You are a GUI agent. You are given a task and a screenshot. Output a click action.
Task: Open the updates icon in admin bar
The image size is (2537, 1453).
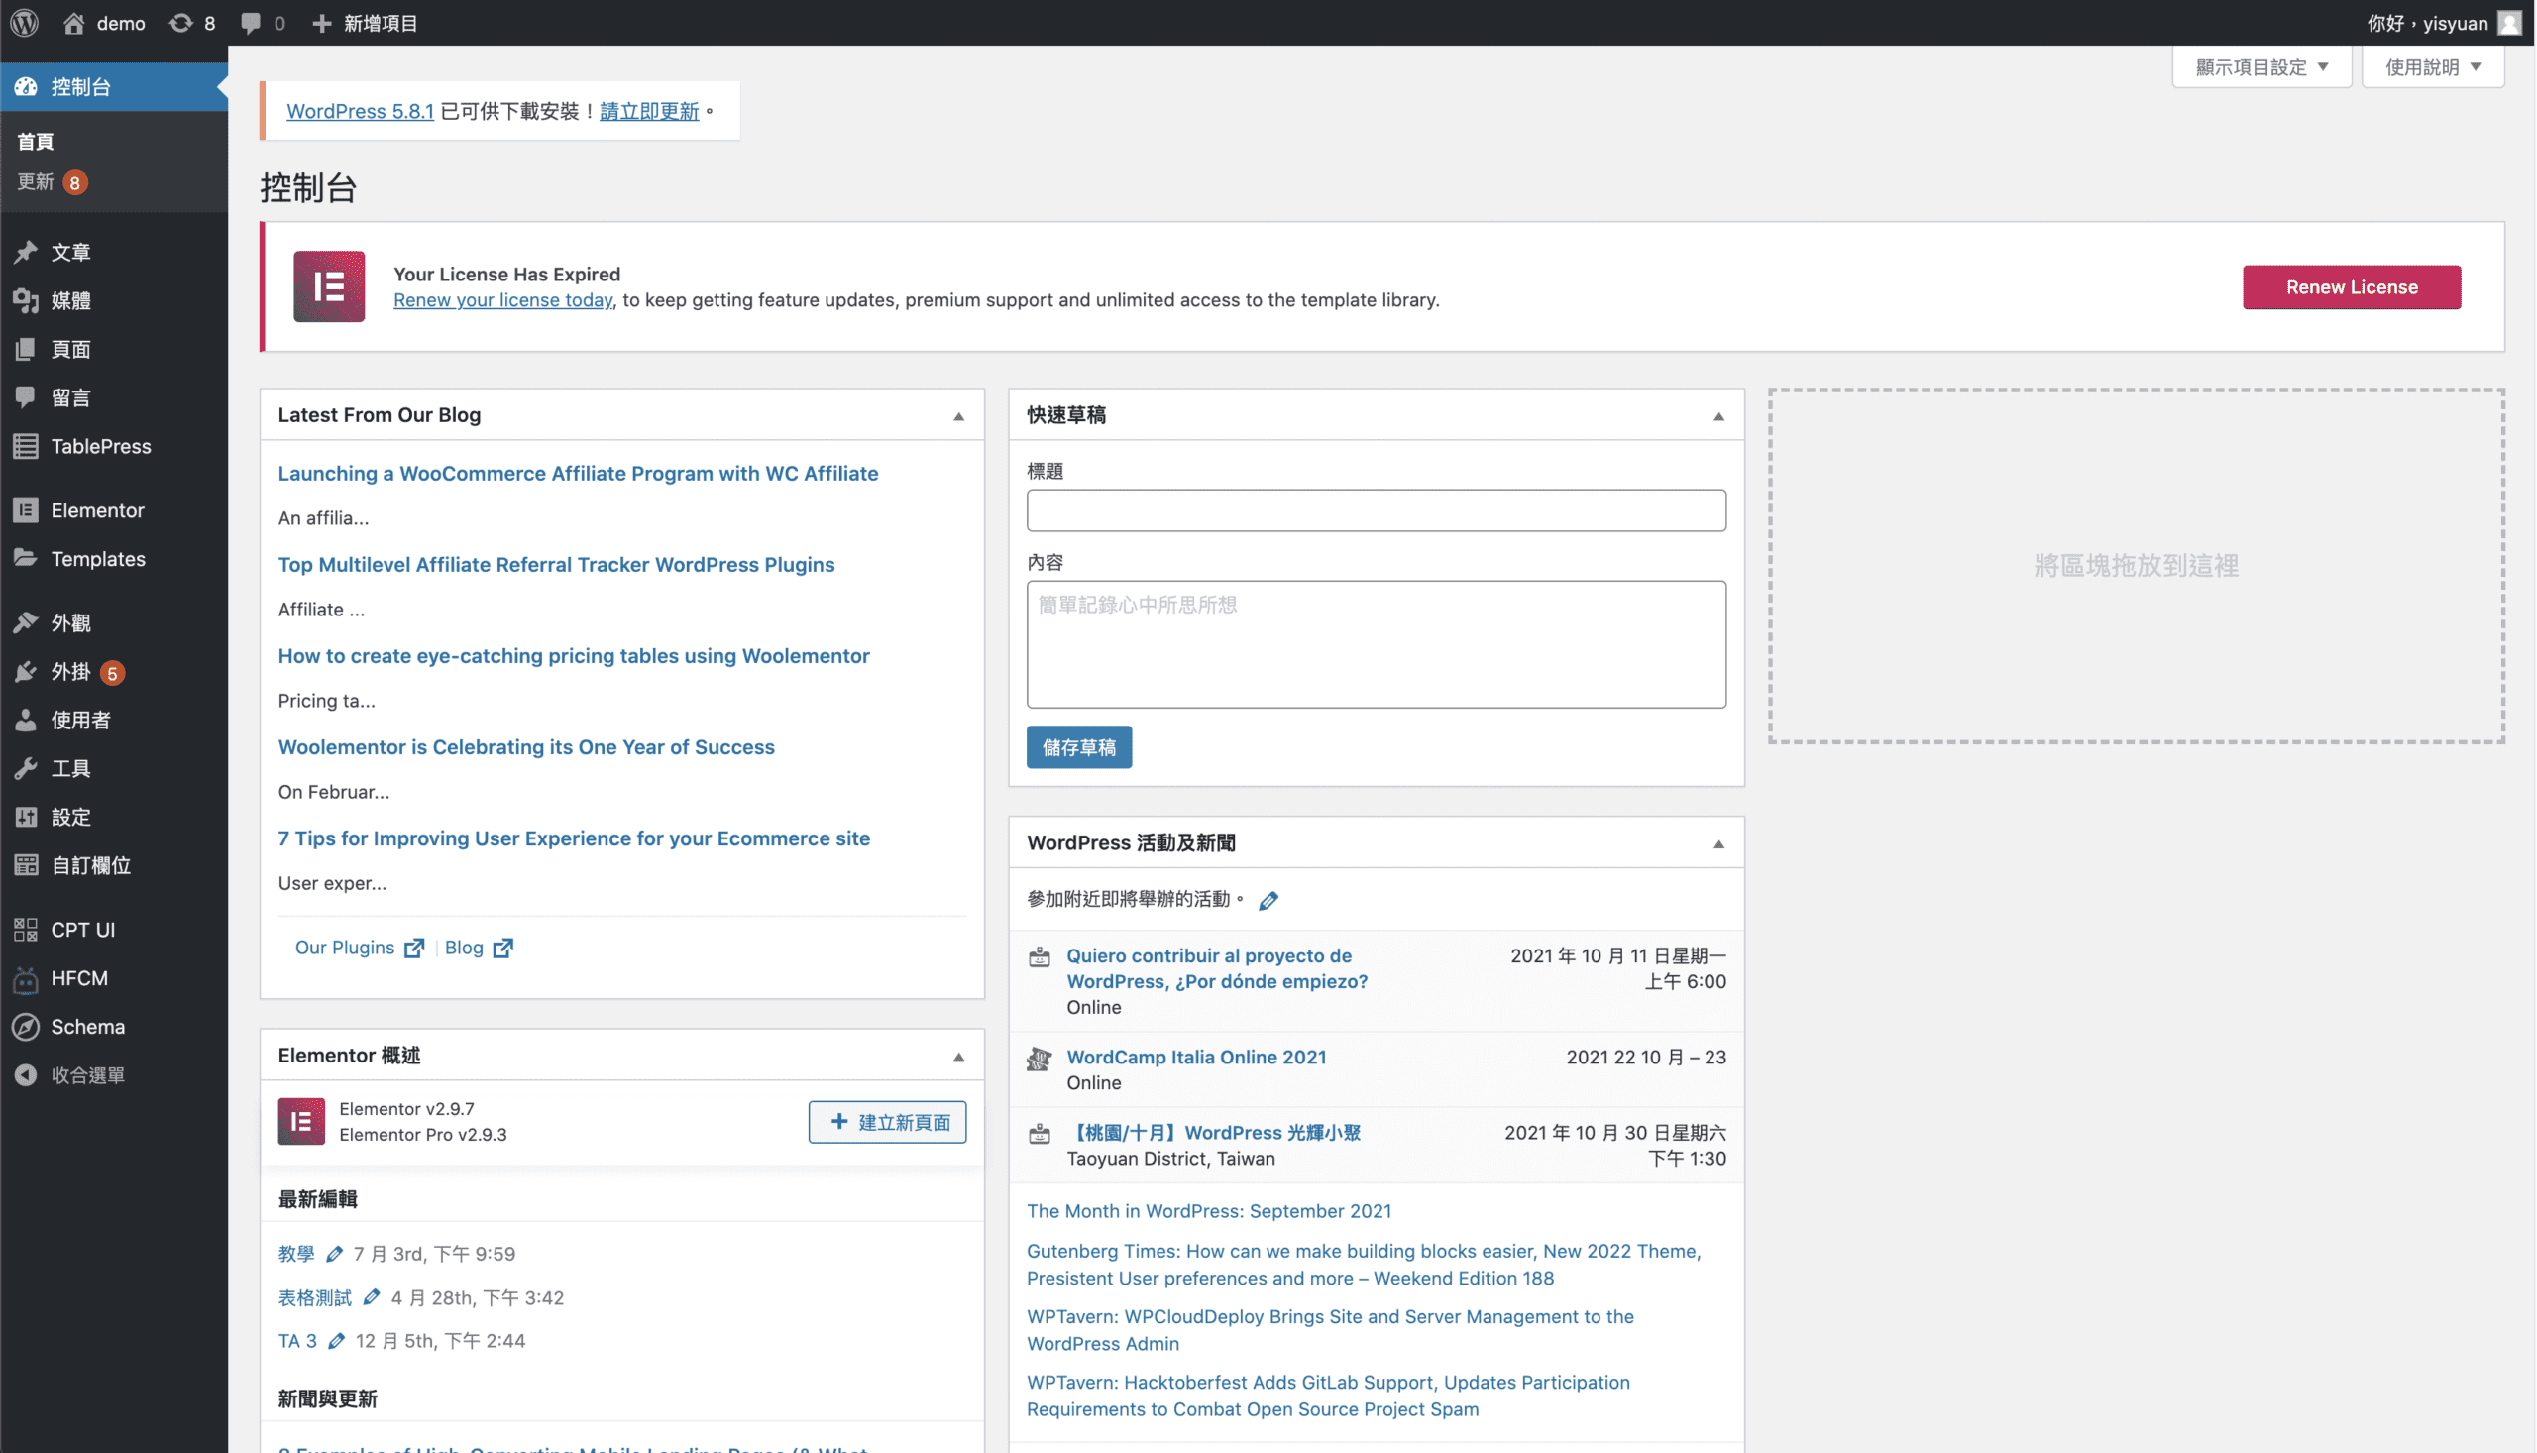pos(181,22)
